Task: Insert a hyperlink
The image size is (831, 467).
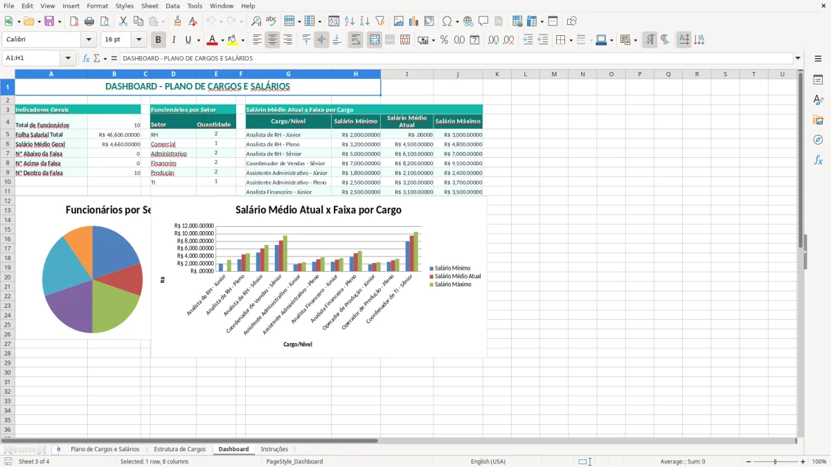Action: coord(468,21)
